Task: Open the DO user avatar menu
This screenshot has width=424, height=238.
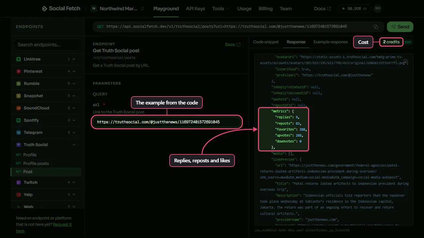Action: 377,9
